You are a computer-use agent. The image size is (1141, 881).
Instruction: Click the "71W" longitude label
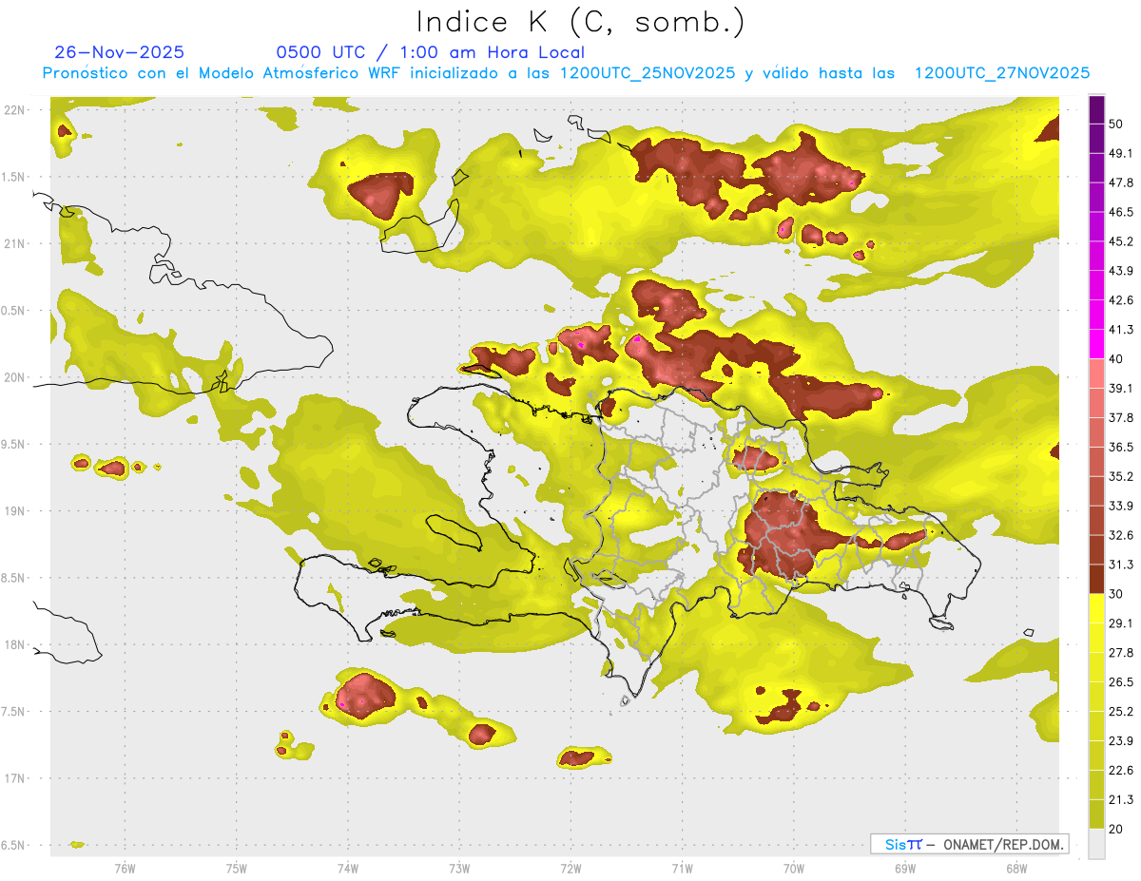(682, 867)
